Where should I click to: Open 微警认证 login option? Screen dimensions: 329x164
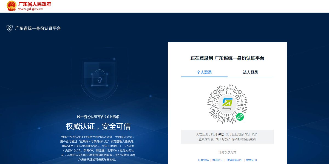pyautogui.click(x=217, y=160)
